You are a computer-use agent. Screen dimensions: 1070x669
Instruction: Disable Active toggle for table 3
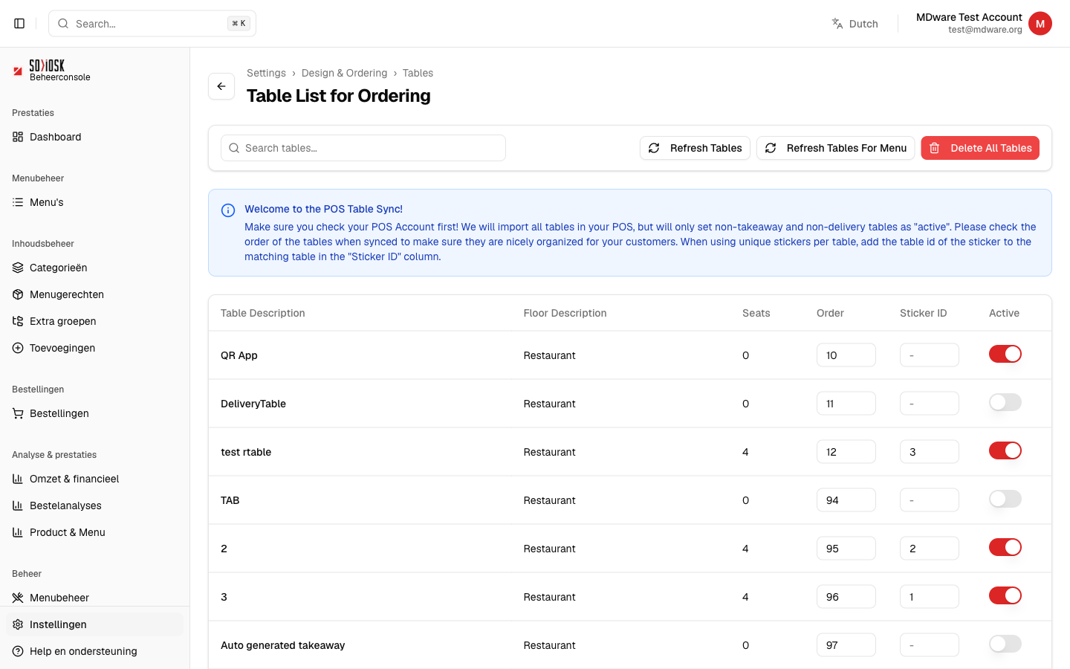pyautogui.click(x=1005, y=596)
